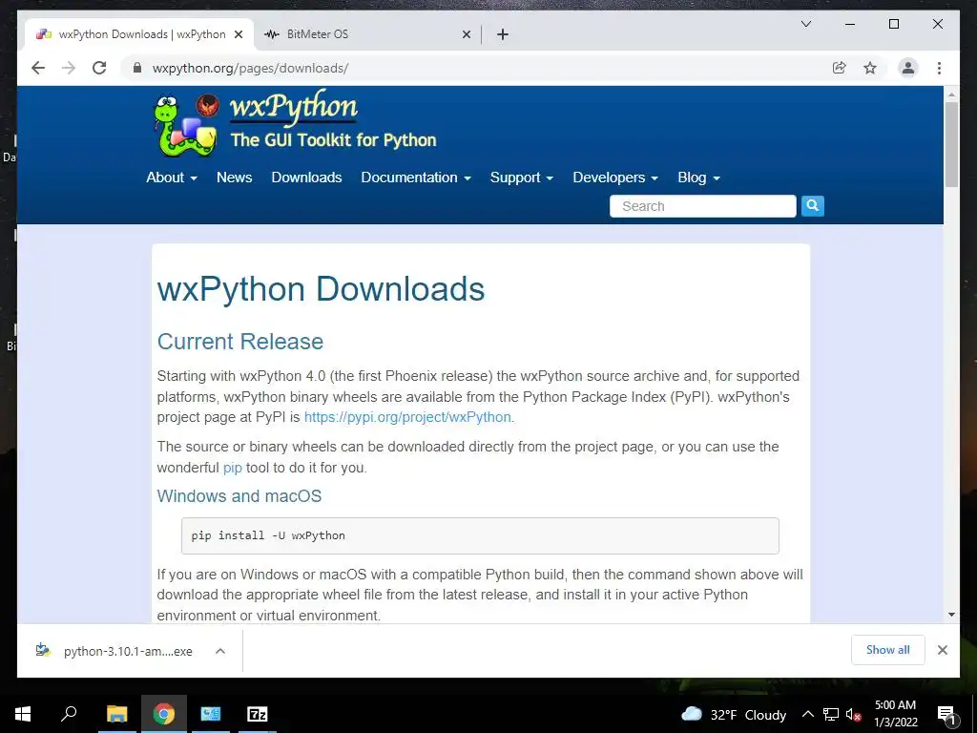Open the Chrome profile avatar
This screenshot has height=733, width=977.
click(908, 68)
